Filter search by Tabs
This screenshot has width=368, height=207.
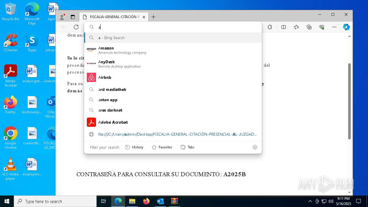187,147
